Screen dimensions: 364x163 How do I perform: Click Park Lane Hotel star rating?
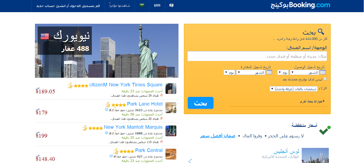point(119,105)
